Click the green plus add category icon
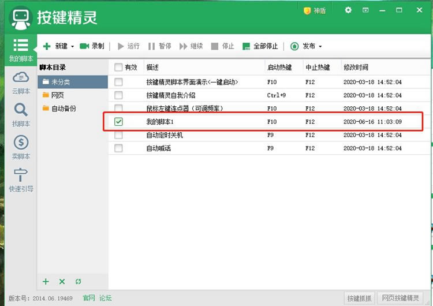 coord(46,282)
